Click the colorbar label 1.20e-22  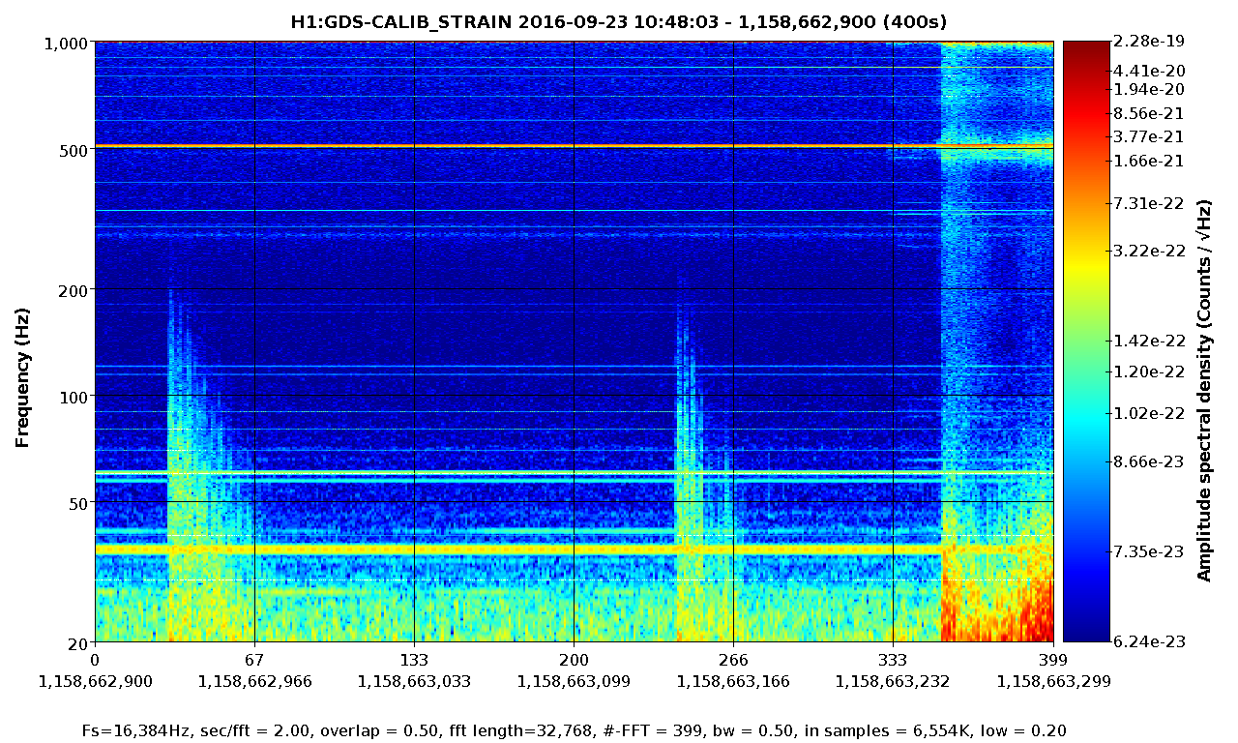(1148, 371)
